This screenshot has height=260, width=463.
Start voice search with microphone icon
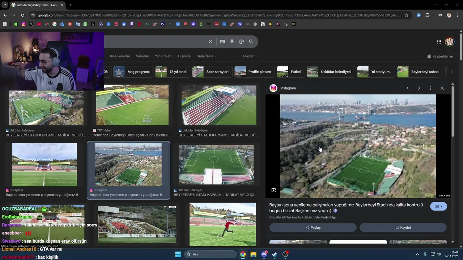point(232,42)
